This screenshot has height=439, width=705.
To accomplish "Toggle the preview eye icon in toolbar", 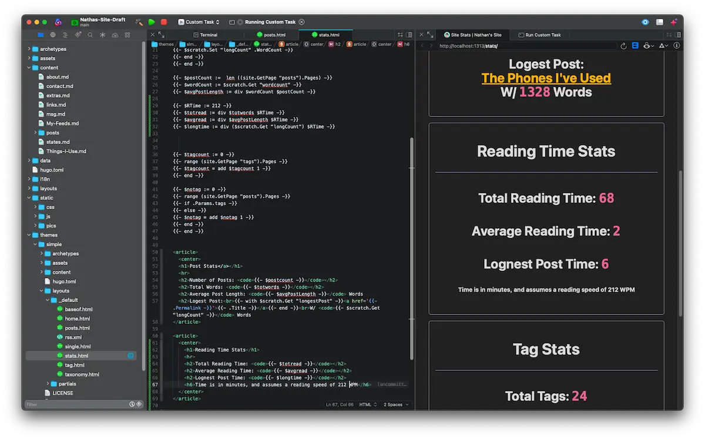I will [645, 22].
